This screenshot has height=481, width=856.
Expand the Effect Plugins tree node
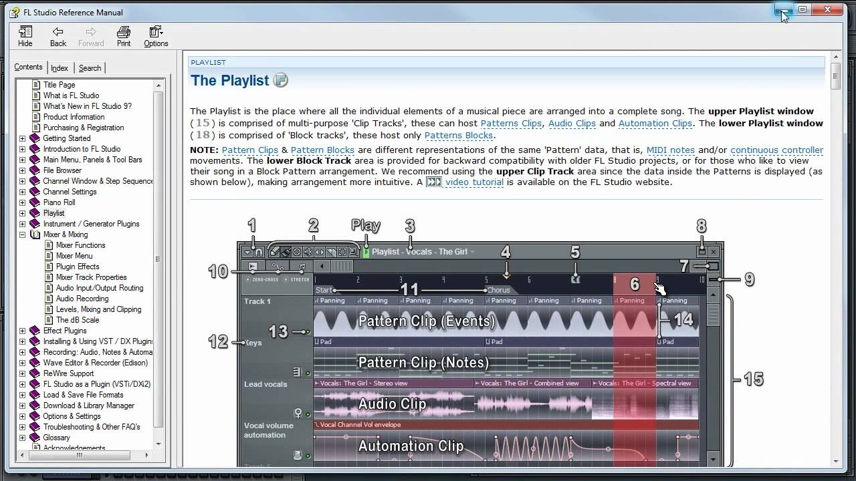(22, 331)
